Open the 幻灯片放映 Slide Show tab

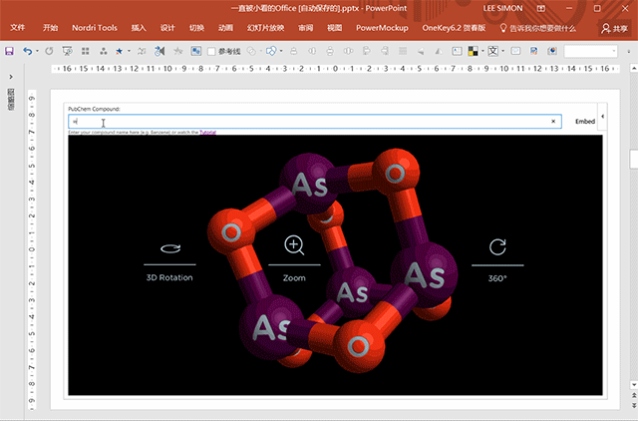(x=265, y=28)
